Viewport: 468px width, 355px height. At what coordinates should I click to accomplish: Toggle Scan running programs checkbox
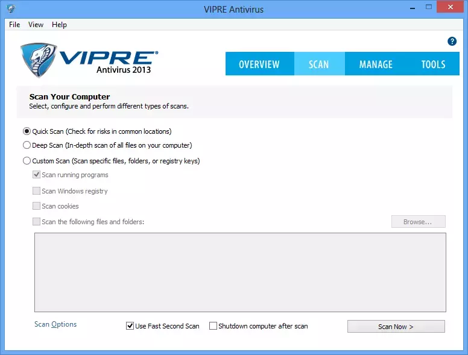click(x=36, y=175)
